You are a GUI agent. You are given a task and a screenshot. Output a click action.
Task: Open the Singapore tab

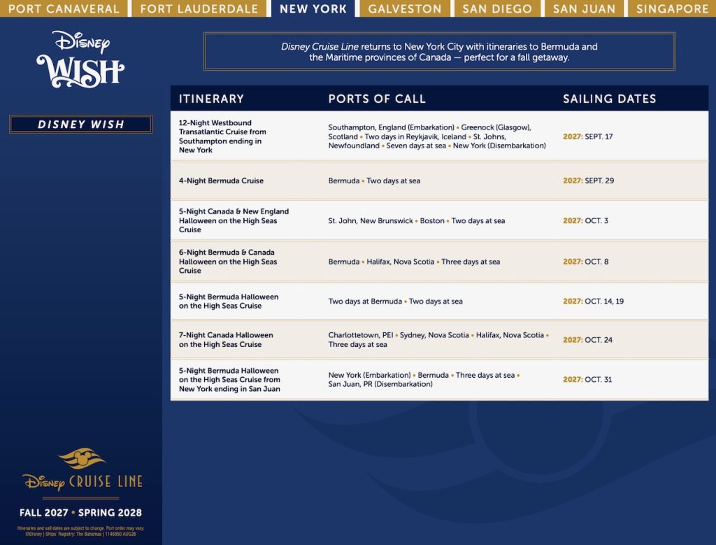click(x=672, y=8)
